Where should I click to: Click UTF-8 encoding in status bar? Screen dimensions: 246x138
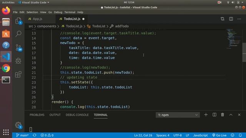[x=178, y=135]
